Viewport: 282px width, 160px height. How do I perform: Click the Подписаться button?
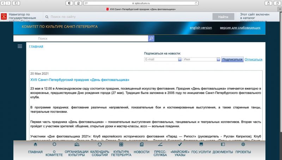(232, 59)
